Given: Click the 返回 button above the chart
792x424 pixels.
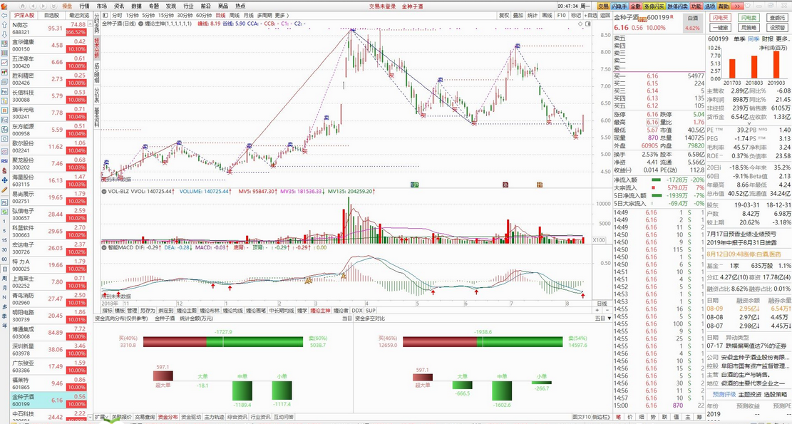Looking at the screenshot, I should click(605, 15).
